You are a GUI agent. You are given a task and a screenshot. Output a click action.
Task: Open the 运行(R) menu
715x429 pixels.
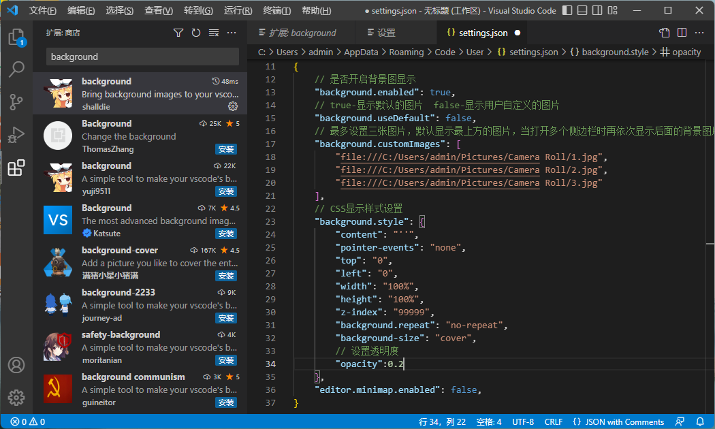(238, 10)
